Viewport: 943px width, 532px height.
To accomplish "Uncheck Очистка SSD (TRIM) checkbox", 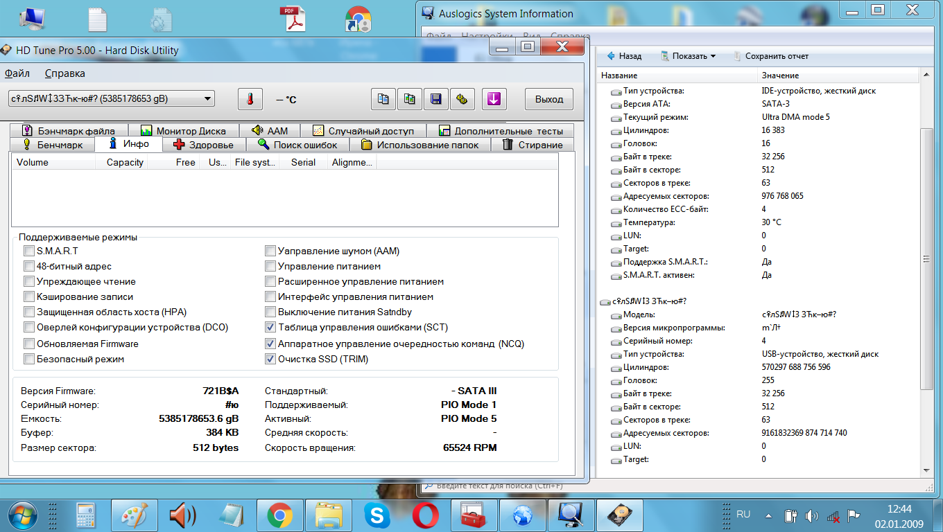I will [x=270, y=359].
